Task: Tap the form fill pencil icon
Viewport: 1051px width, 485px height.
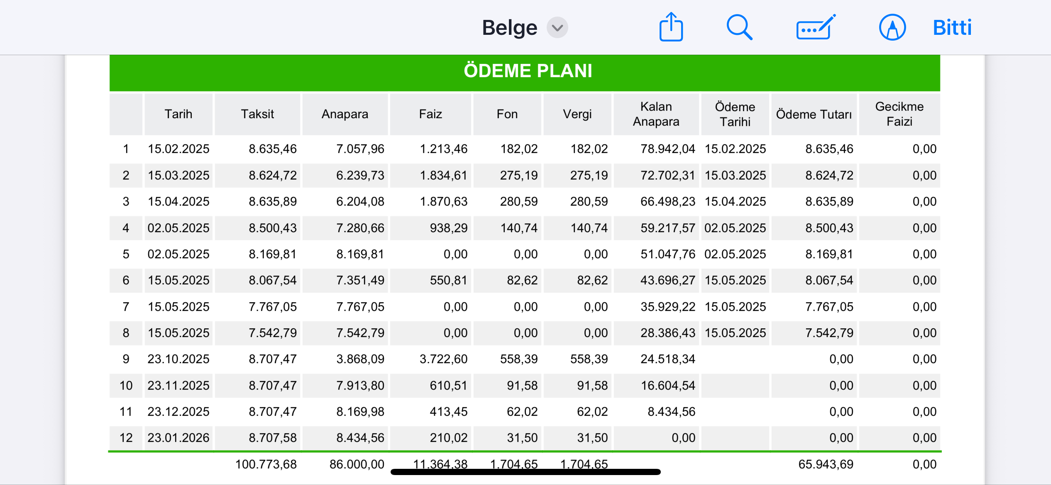Action: point(816,27)
